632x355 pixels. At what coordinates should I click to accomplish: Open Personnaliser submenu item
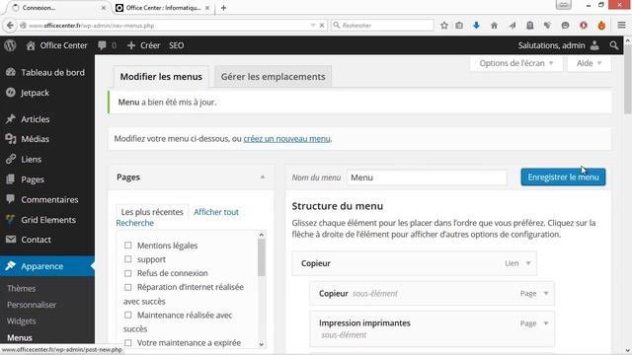(x=32, y=305)
